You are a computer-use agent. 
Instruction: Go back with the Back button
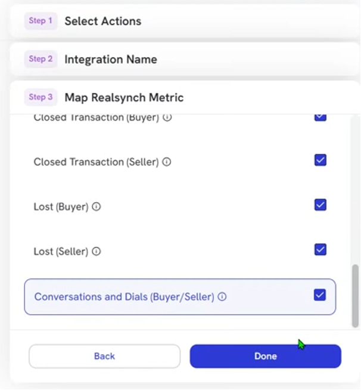coord(104,356)
